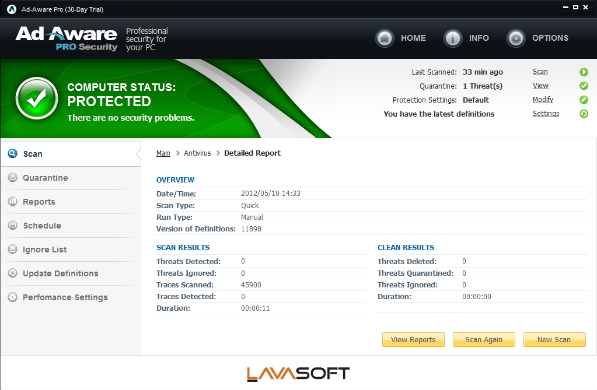Maximize the Ad-Aware window
Screen dimensions: 597x390
pos(575,7)
